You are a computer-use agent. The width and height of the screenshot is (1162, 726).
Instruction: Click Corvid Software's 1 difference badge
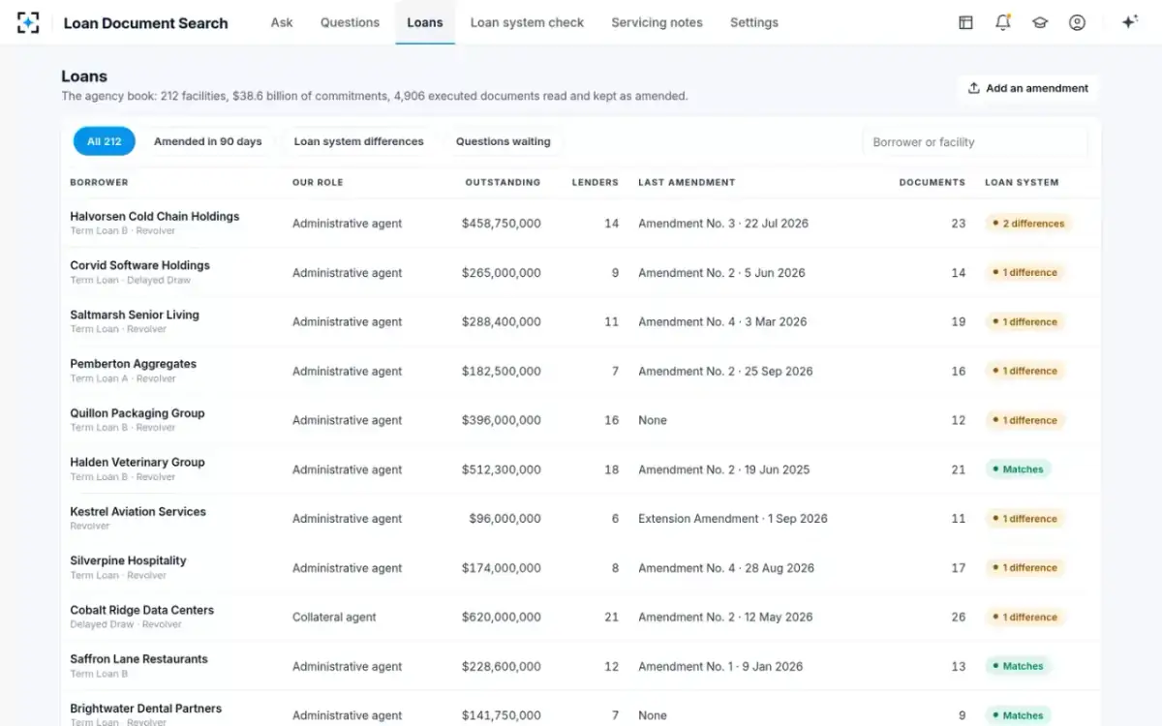click(1025, 273)
